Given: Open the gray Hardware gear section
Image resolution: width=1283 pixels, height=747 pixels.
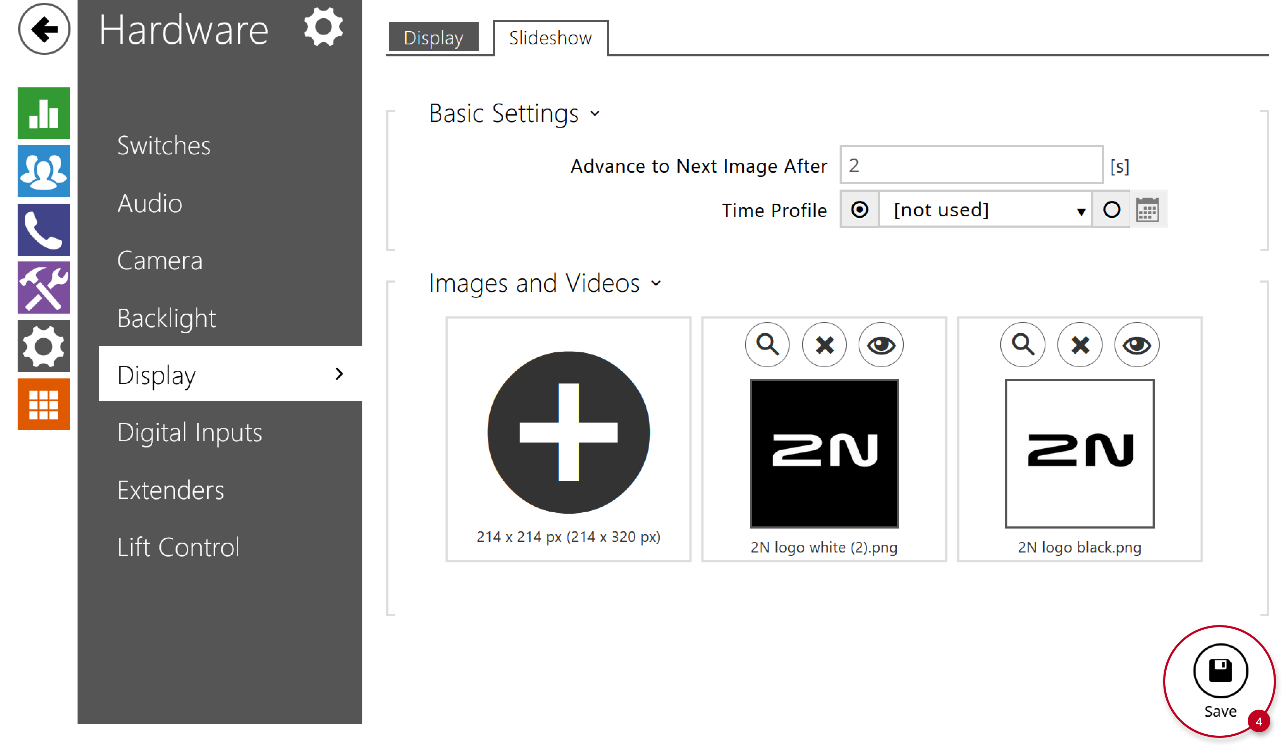Looking at the screenshot, I should click(44, 346).
